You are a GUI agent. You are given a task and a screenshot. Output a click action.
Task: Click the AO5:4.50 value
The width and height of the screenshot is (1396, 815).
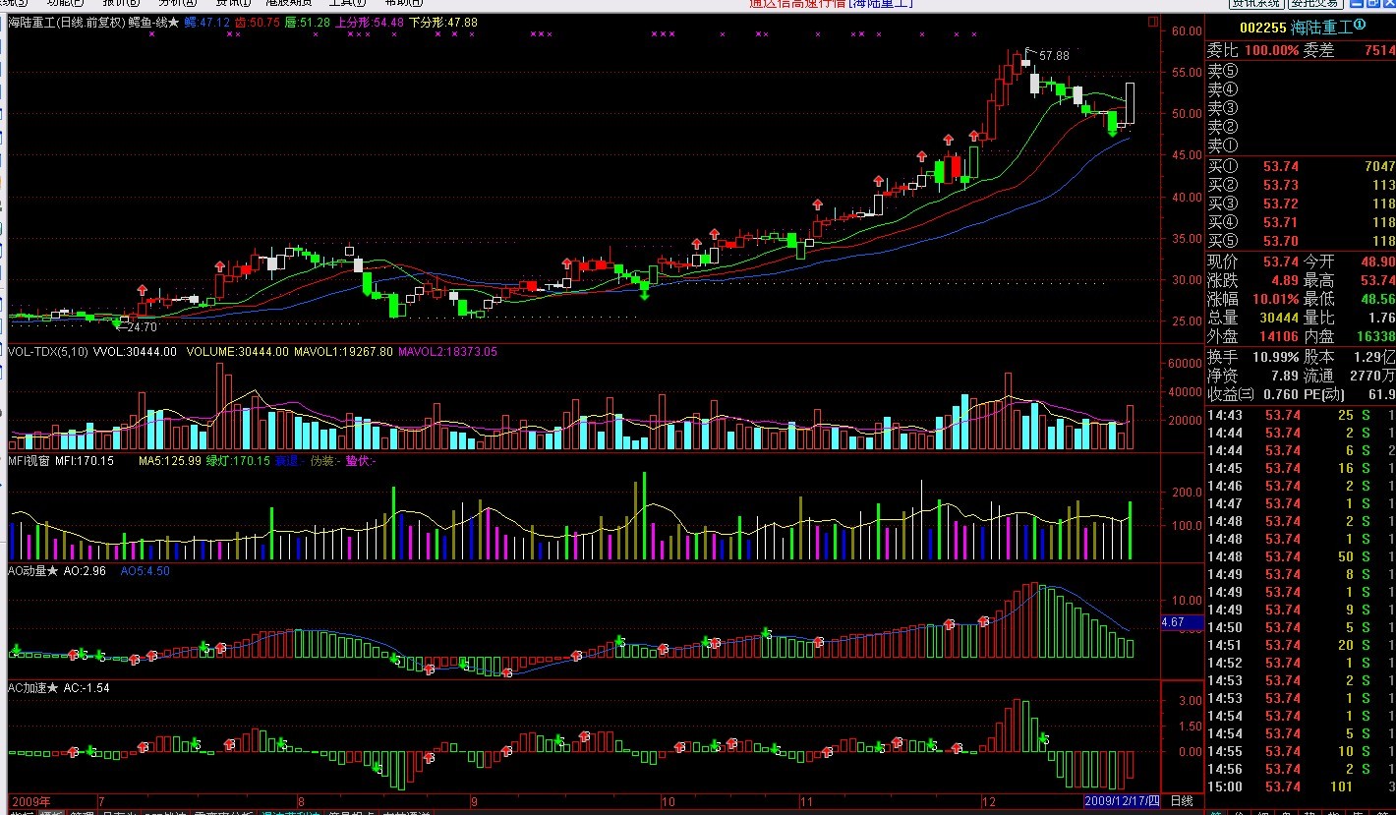(x=145, y=571)
